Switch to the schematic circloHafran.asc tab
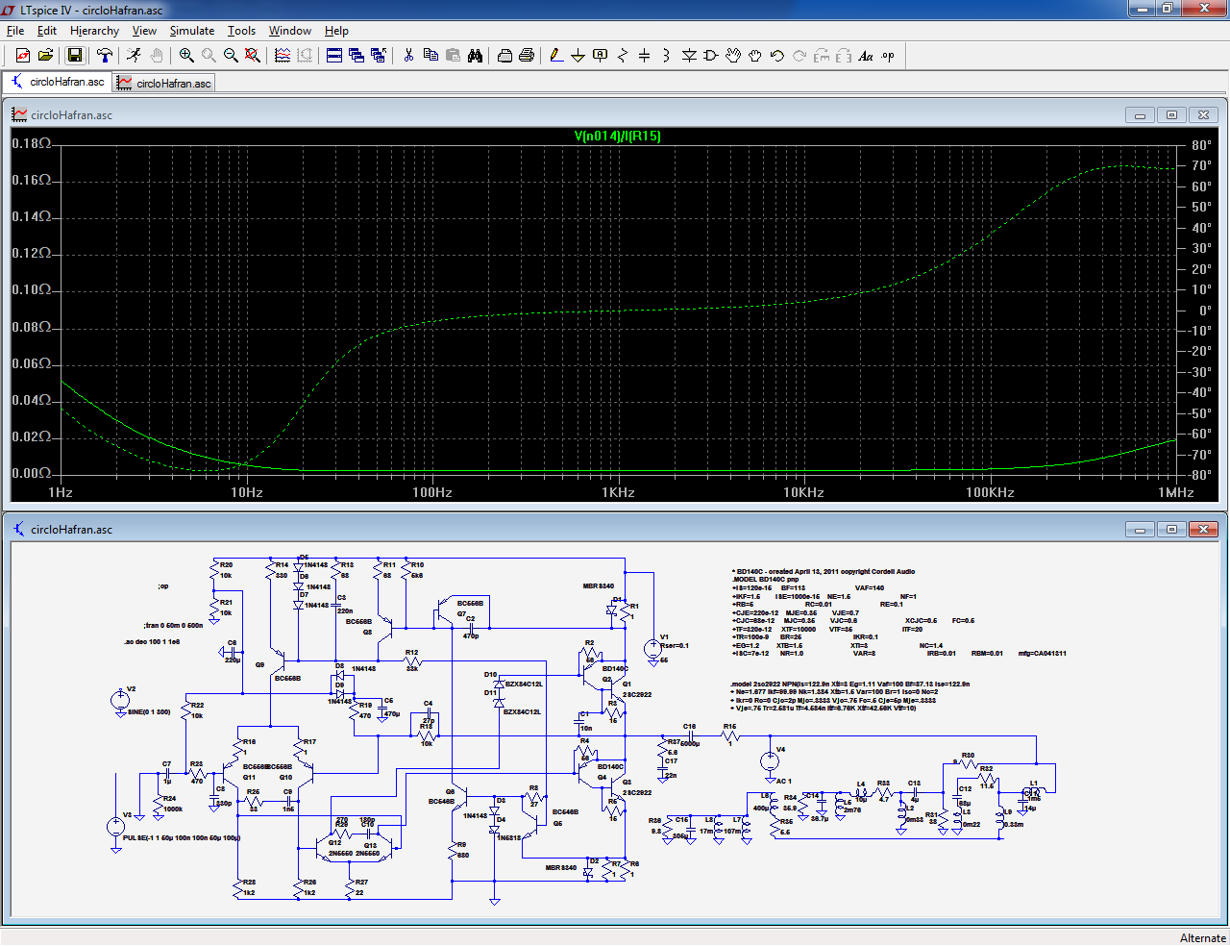1230x946 pixels. 58,82
